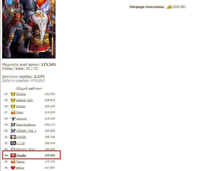Click the 'Награда получена:' label
206x171 pixels.
147,7
